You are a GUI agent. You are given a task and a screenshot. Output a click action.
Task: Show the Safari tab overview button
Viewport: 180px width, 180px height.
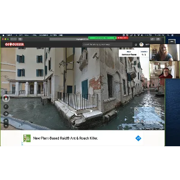pos(158,39)
